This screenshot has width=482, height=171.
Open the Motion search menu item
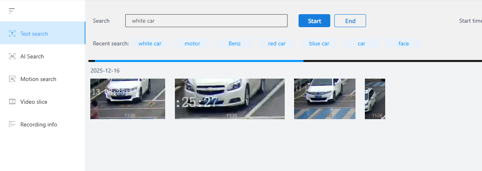click(38, 79)
